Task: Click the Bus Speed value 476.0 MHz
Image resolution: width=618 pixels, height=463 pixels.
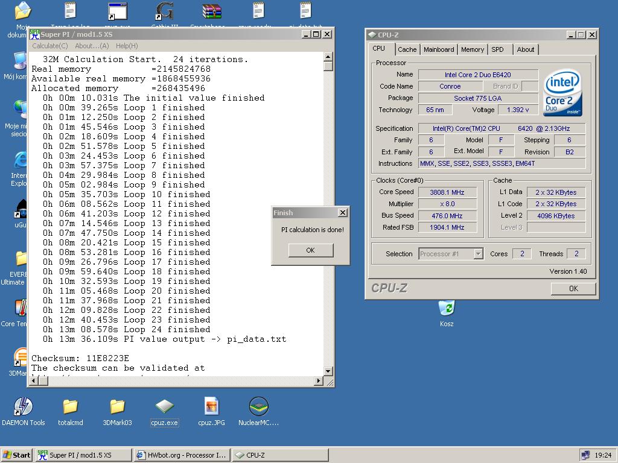Action: (x=447, y=216)
